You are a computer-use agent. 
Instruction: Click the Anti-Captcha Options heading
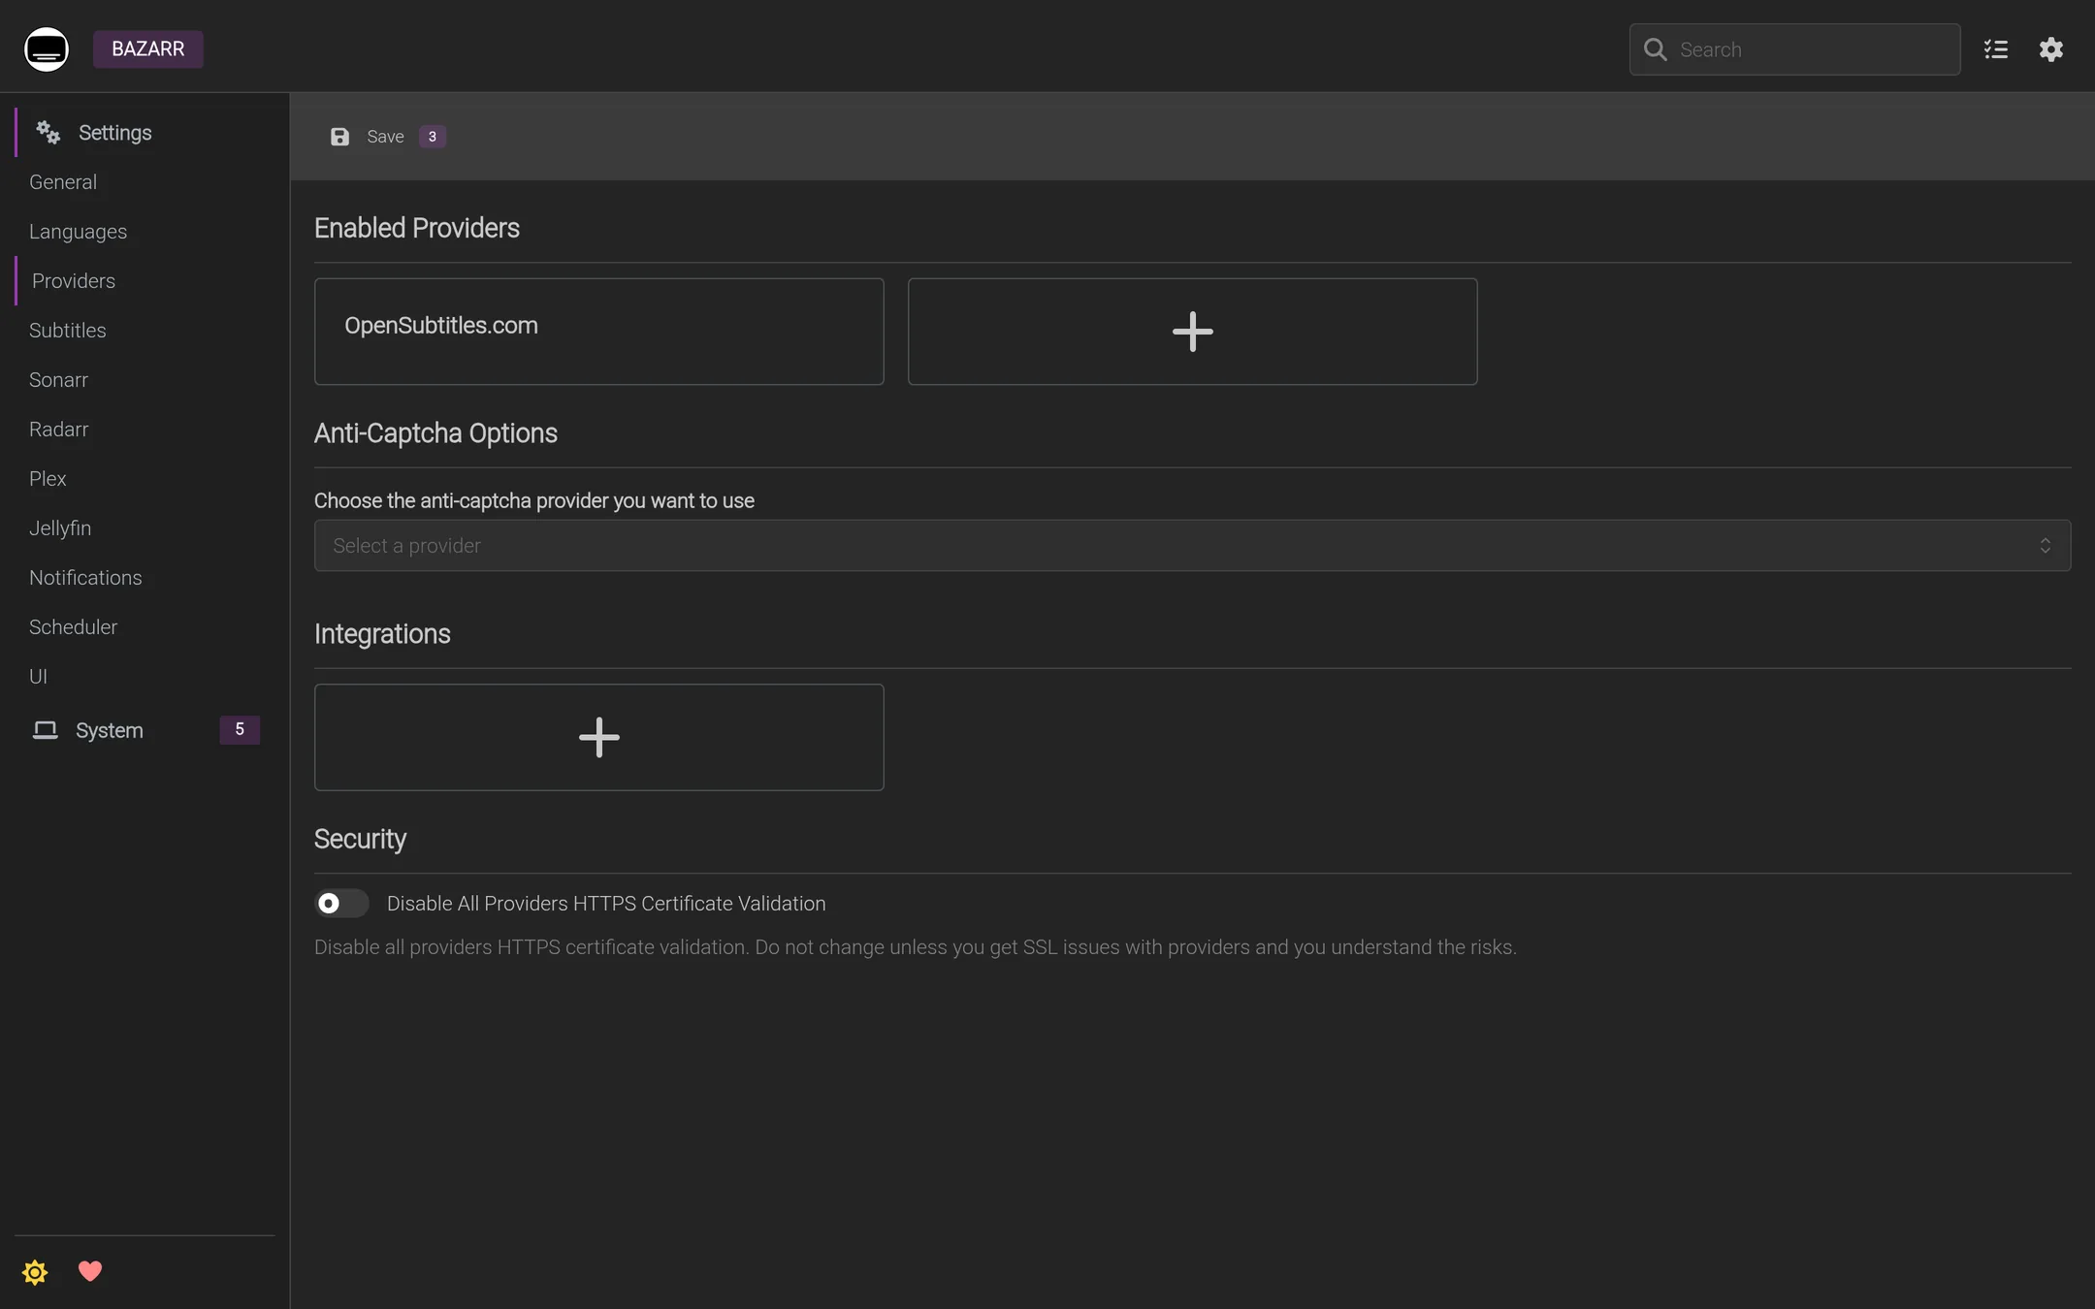coord(435,433)
